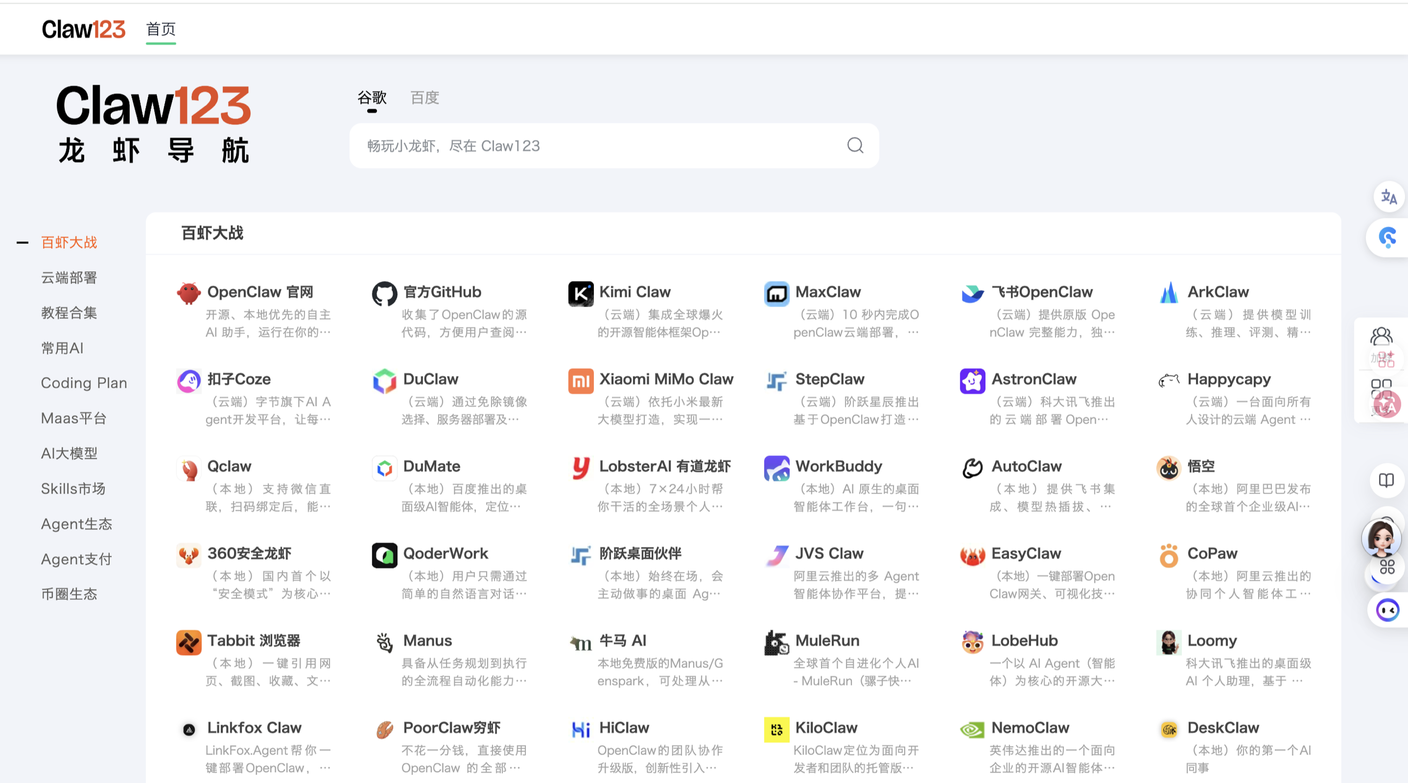
Task: Click the Xiaomi MiMo Claw orange icon
Action: point(580,381)
